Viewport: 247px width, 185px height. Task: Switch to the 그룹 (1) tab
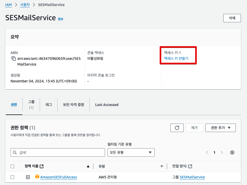31,105
